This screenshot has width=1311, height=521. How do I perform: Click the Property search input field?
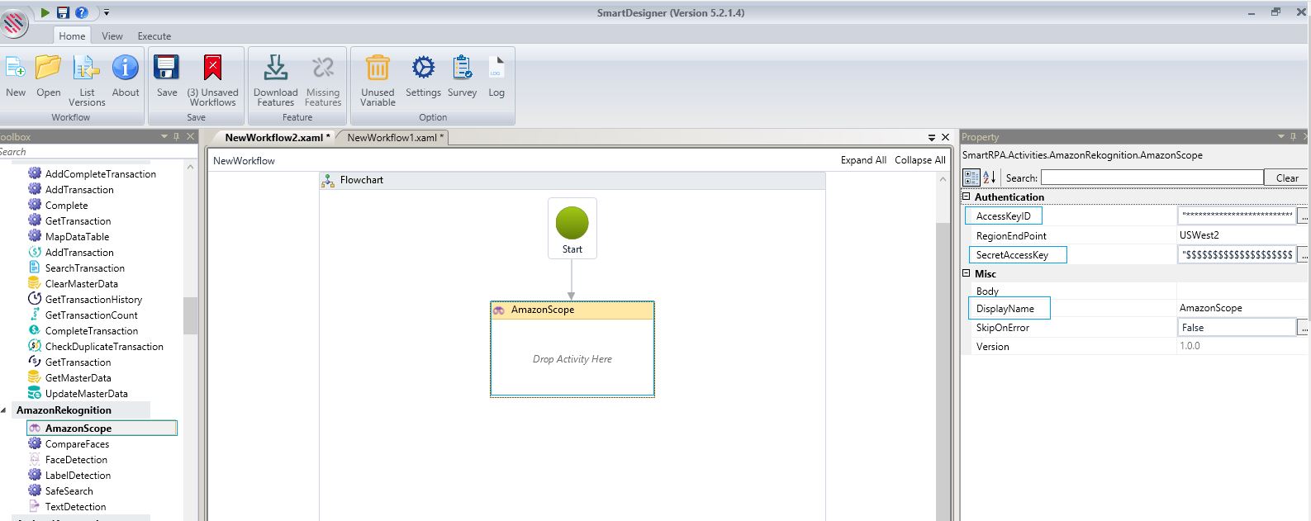pyautogui.click(x=1152, y=178)
